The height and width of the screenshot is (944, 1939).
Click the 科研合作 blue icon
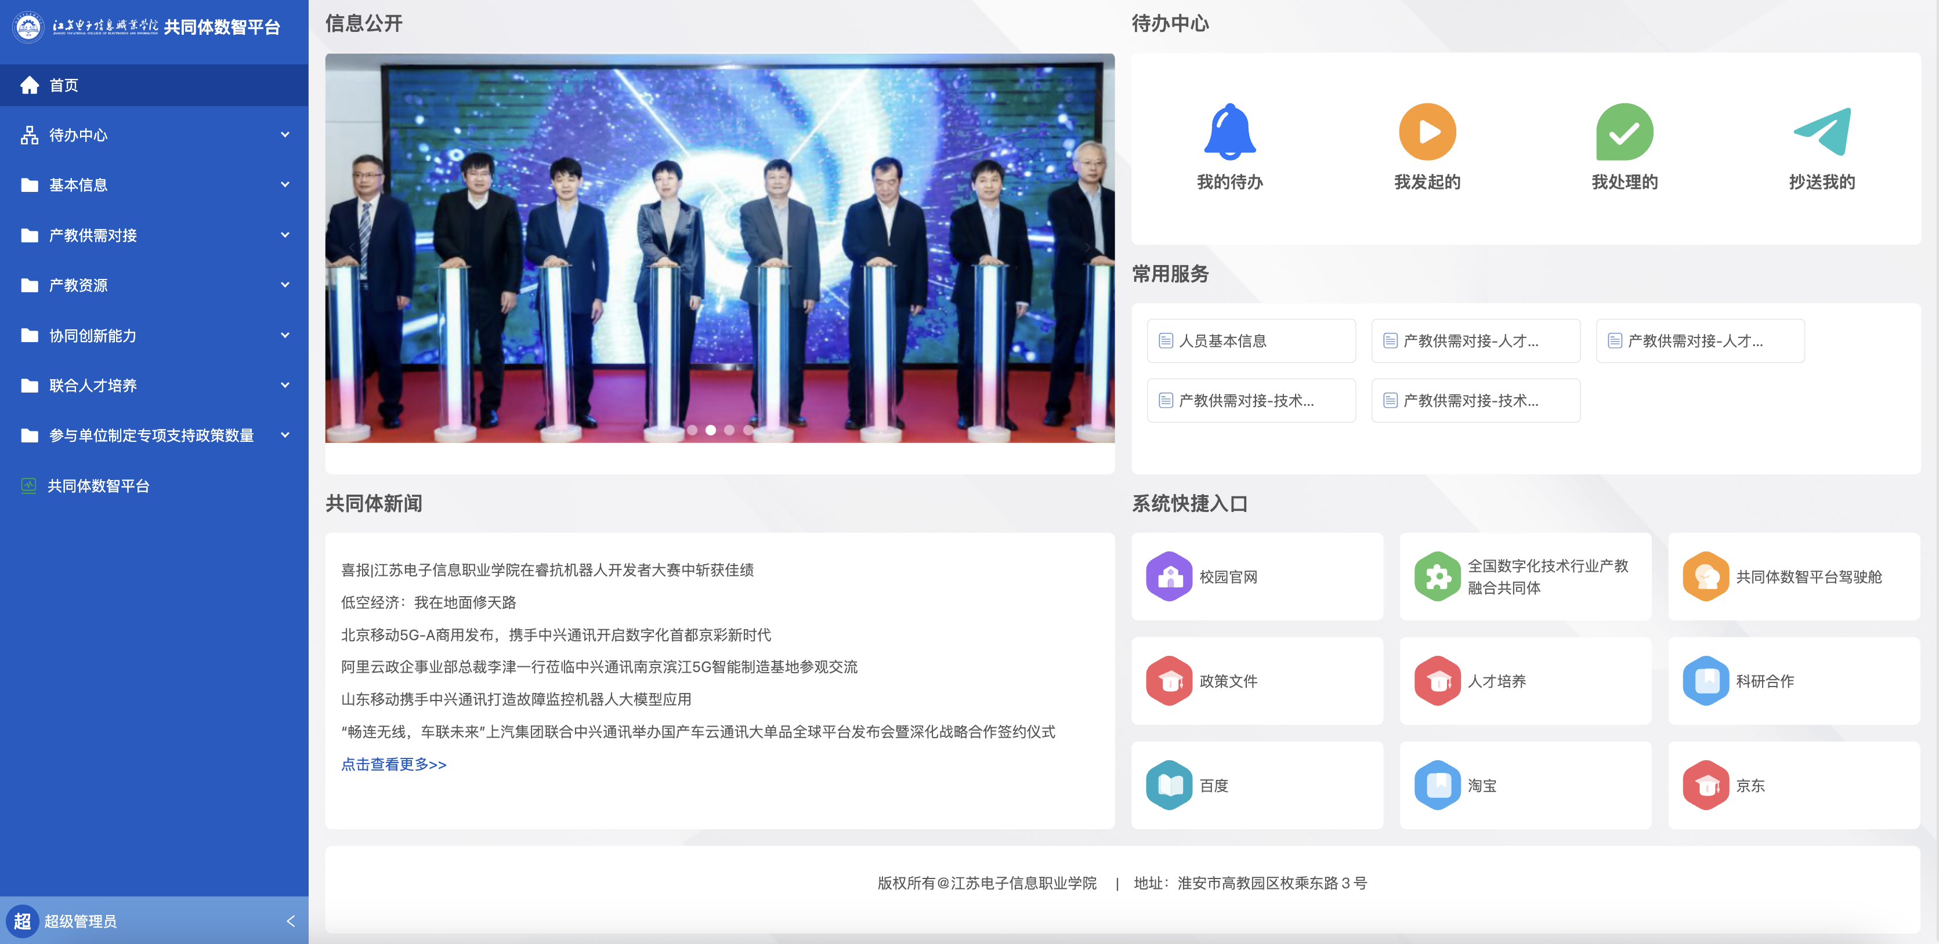click(1706, 681)
